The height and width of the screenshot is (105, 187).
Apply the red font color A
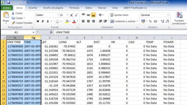(74, 21)
